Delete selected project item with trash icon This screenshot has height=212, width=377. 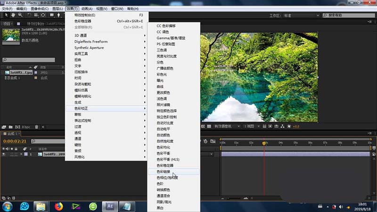click(x=37, y=127)
